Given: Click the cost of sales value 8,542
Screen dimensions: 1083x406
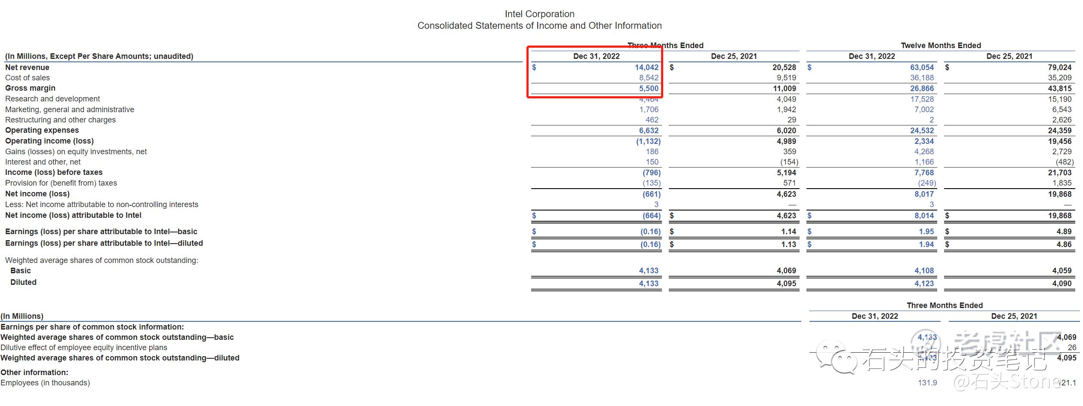Looking at the screenshot, I should pyautogui.click(x=649, y=78).
